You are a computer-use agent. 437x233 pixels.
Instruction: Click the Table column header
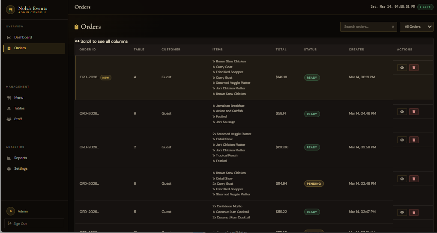click(139, 50)
